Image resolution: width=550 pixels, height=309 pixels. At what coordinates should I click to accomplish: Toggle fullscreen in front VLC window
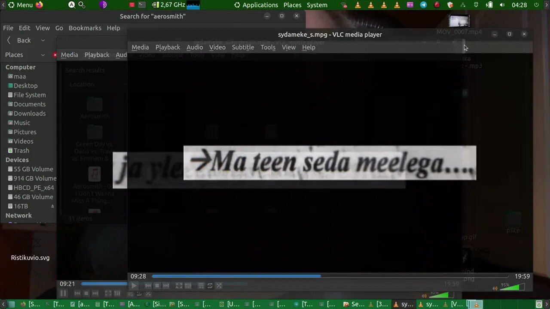179,286
